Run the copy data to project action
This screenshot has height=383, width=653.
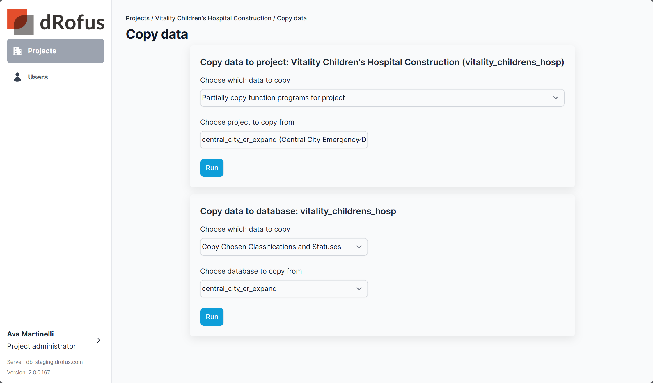[212, 168]
